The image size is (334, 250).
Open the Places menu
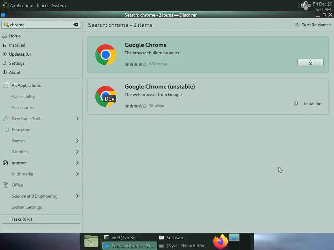[x=43, y=6]
